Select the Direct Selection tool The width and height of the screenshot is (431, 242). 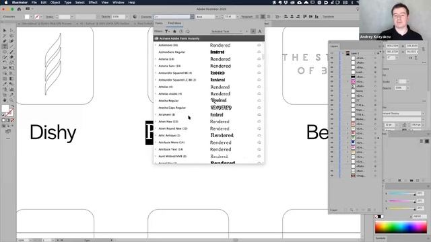point(11,30)
